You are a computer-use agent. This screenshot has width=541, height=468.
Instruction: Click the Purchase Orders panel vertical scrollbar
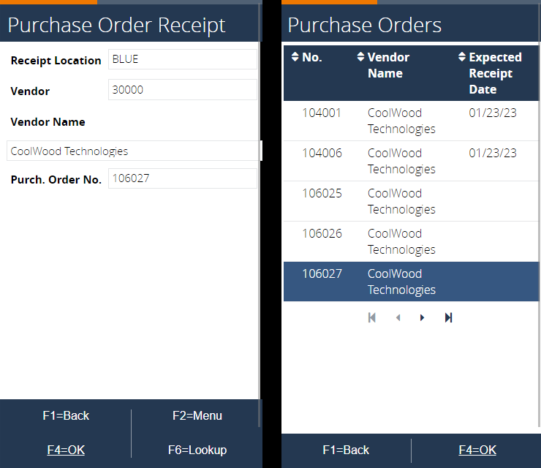[540, 216]
